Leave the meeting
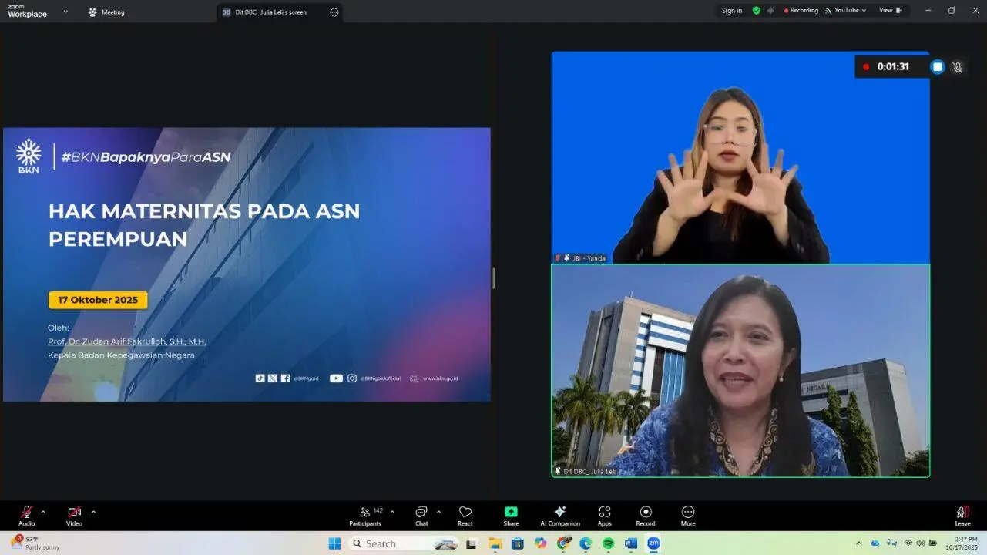 pyautogui.click(x=962, y=515)
